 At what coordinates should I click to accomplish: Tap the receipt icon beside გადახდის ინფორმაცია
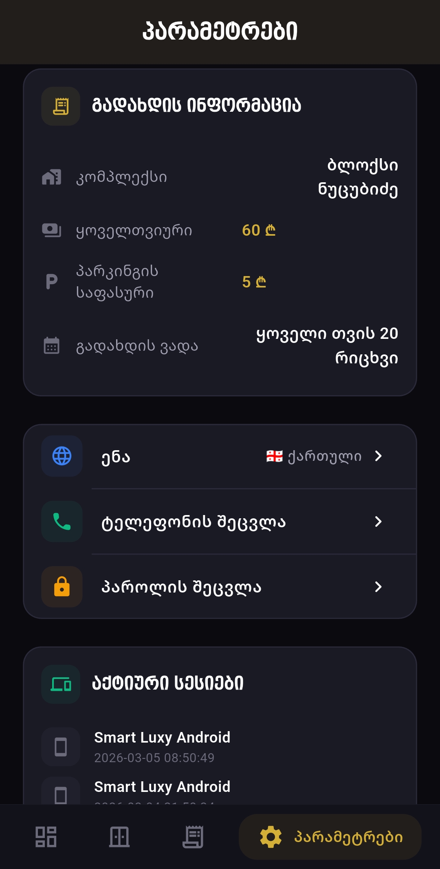pos(61,106)
